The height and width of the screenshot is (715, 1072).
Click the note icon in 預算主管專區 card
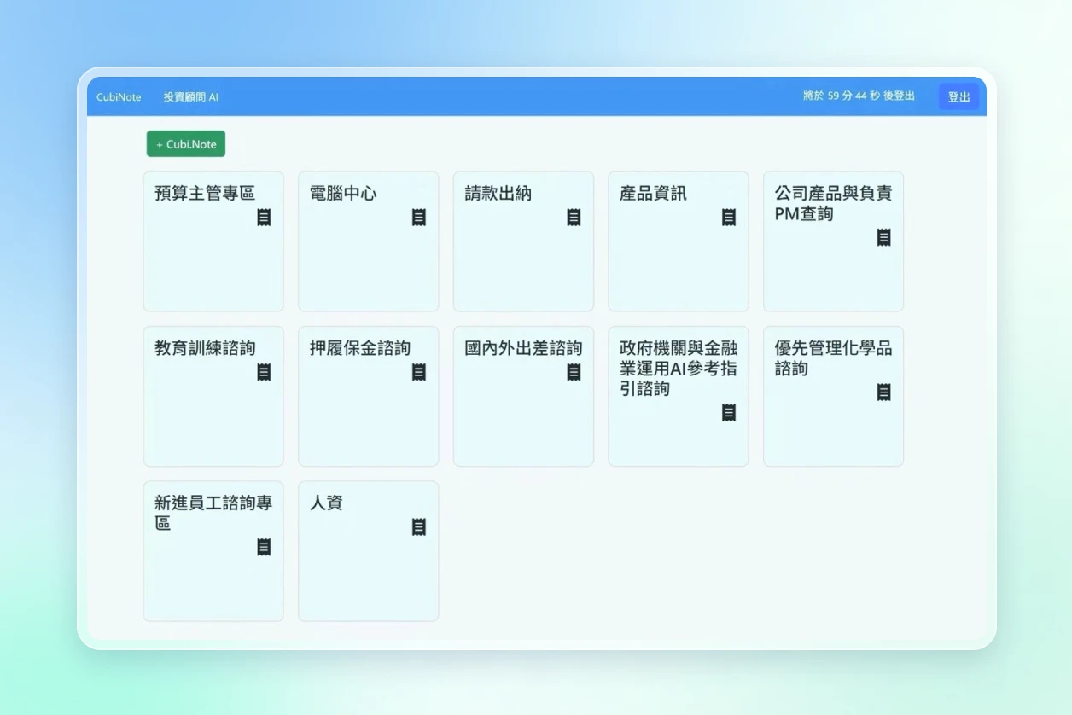click(x=264, y=218)
